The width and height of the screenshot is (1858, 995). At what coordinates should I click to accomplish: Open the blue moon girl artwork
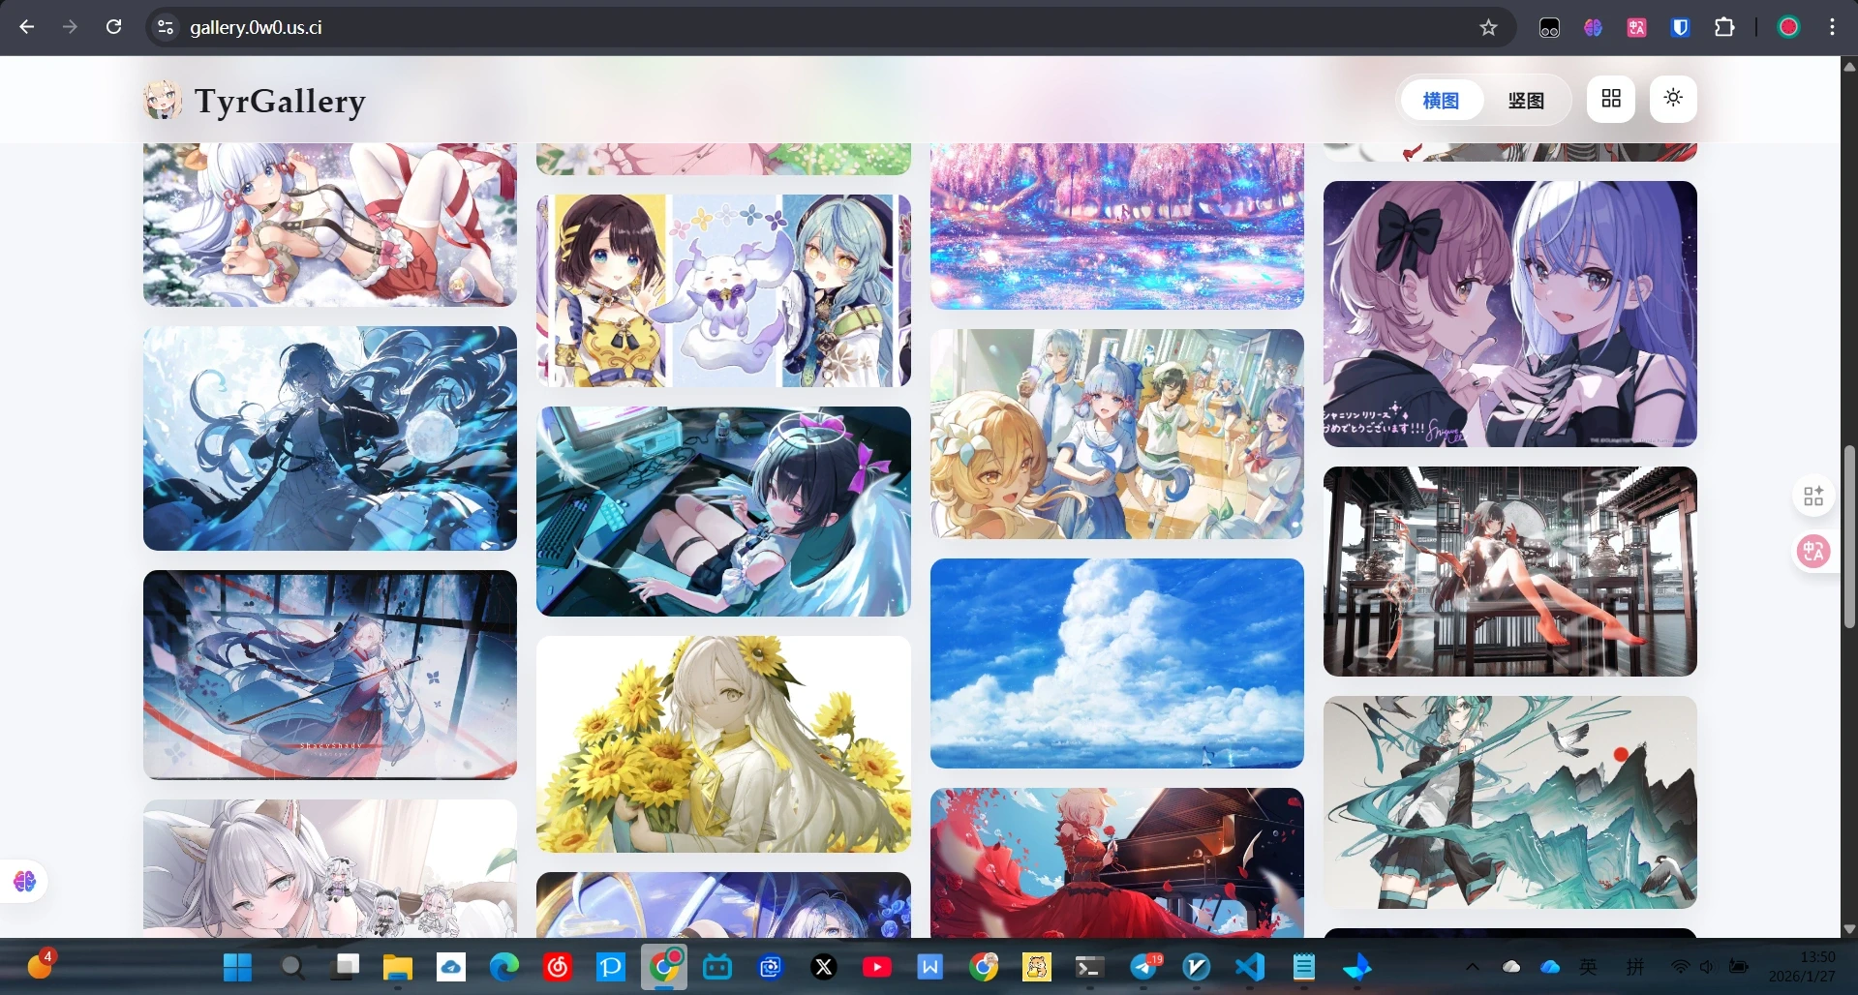click(330, 438)
